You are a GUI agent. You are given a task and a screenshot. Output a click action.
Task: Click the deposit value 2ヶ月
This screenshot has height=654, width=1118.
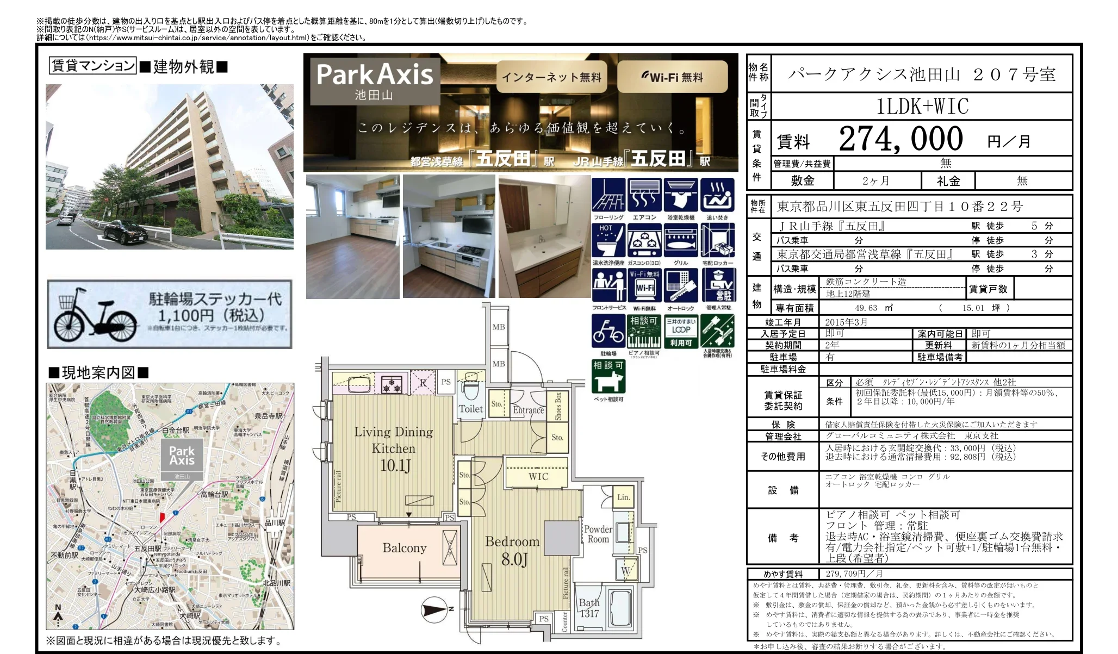coord(876,181)
